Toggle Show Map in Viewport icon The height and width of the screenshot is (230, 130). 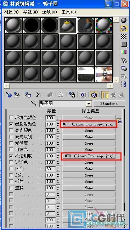94,95
